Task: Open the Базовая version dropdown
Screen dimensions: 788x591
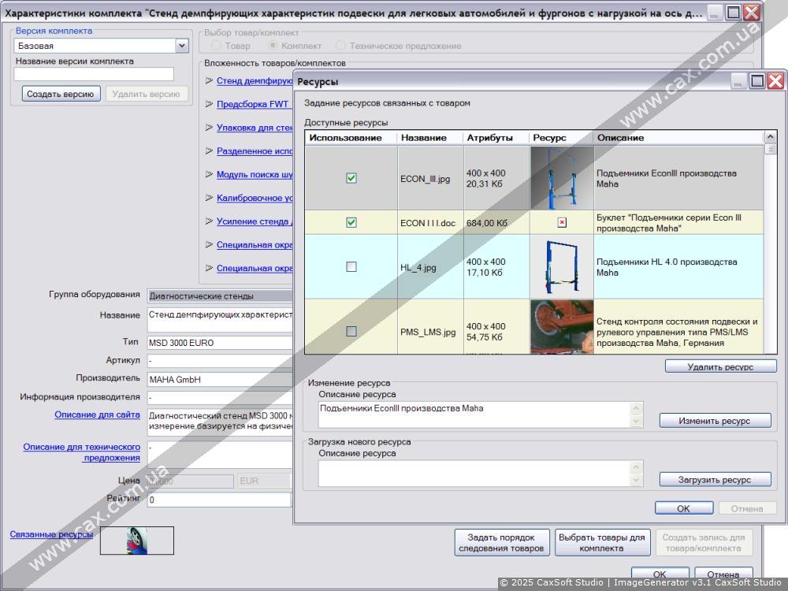Action: (x=182, y=46)
